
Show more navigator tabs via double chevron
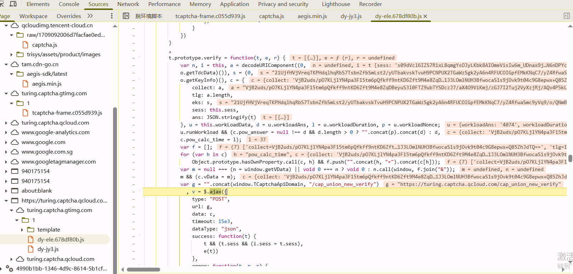coord(90,16)
